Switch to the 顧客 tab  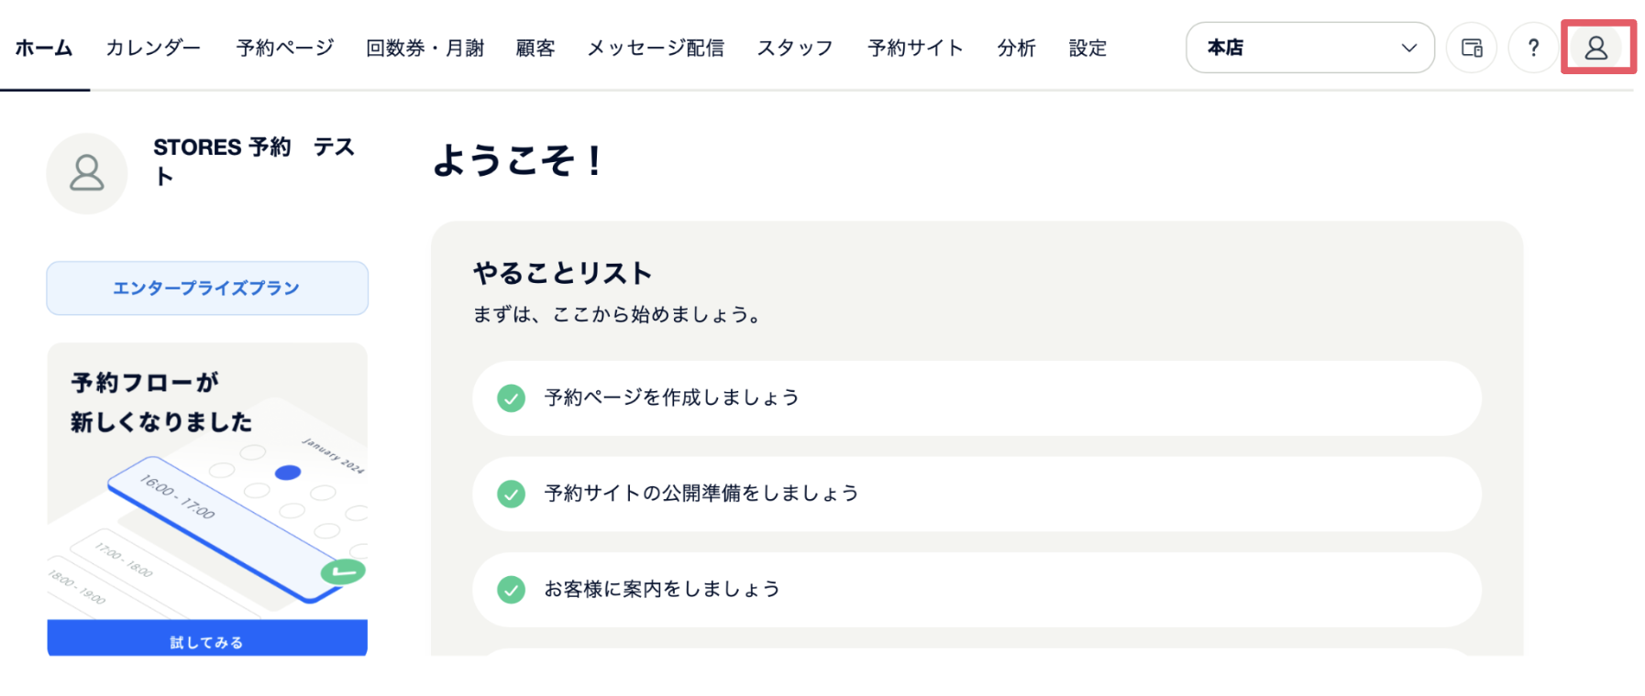535,48
